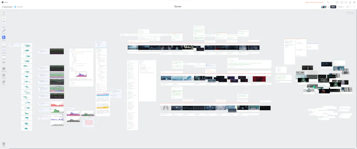
Task: Select the solid red frame in storyboard
Action: (x=259, y=79)
